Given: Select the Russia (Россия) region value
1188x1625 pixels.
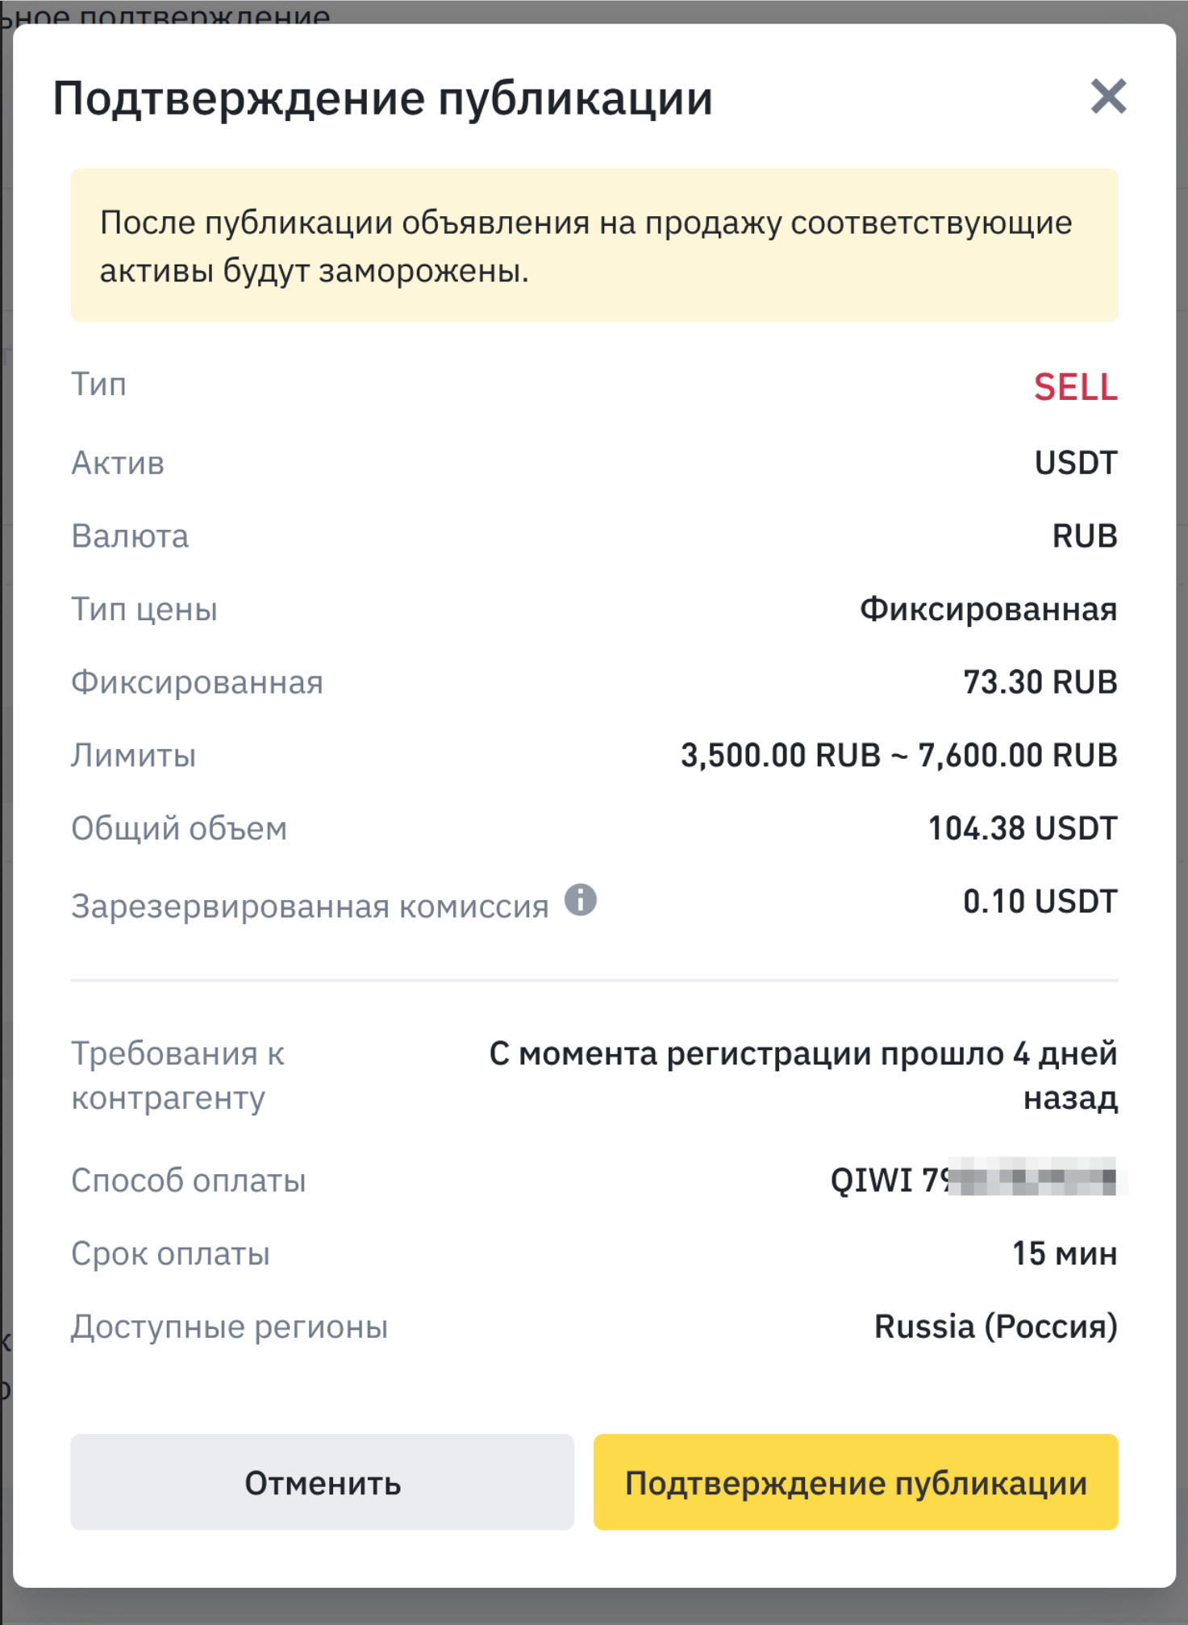Looking at the screenshot, I should click(995, 1327).
